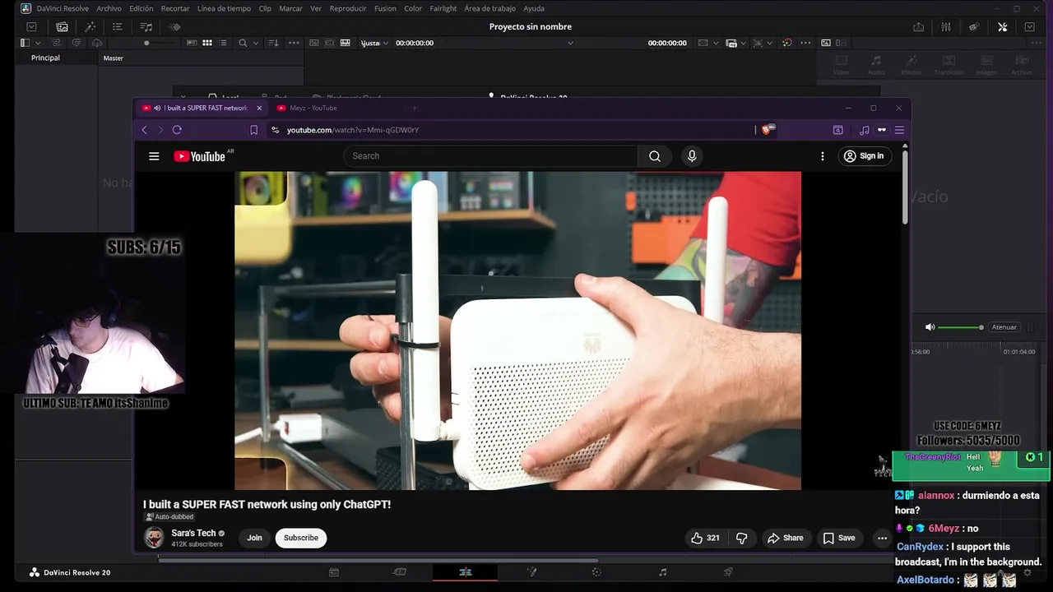The width and height of the screenshot is (1053, 592).
Task: Click the Share button
Action: (x=785, y=538)
